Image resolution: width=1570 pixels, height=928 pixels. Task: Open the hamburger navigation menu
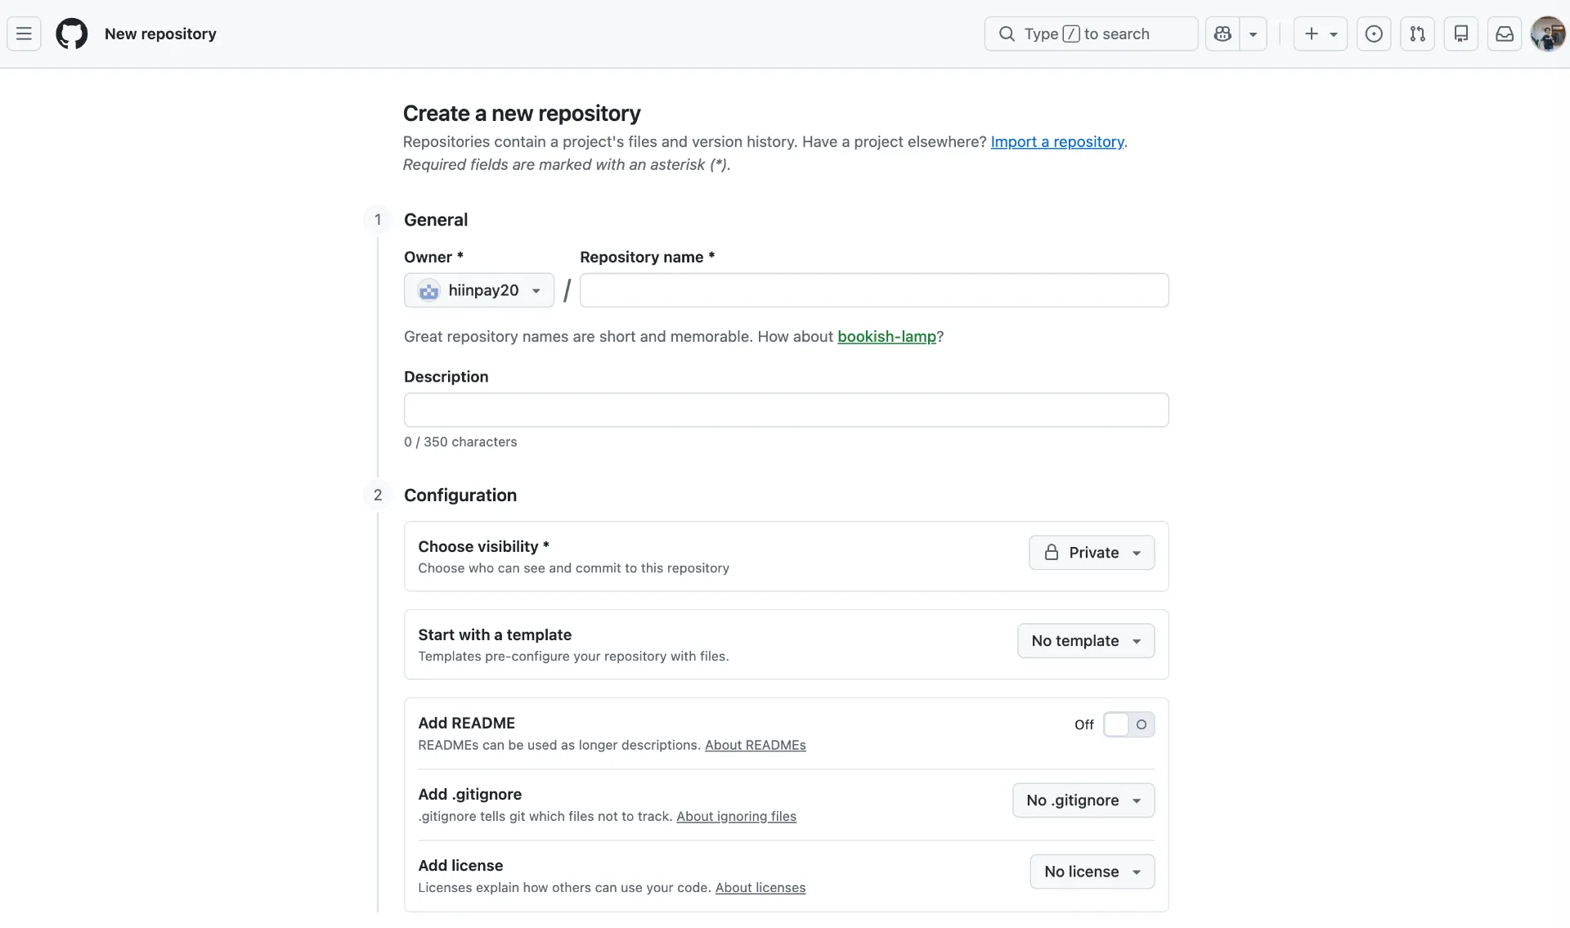(x=24, y=34)
